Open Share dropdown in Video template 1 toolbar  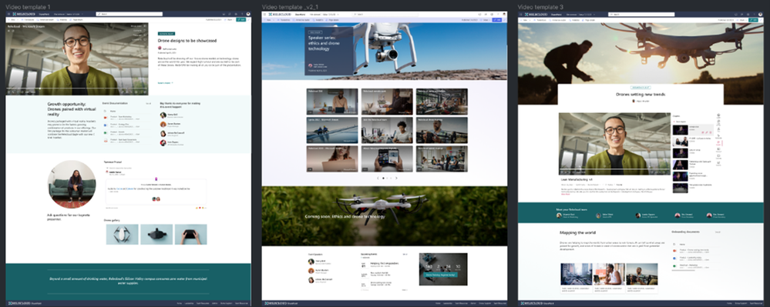[230, 19]
